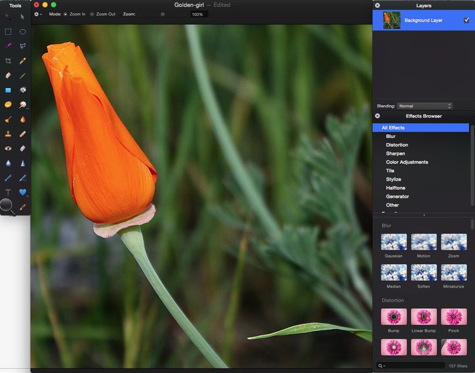
Task: Select the Zoom In mode radio button
Action: 65,14
